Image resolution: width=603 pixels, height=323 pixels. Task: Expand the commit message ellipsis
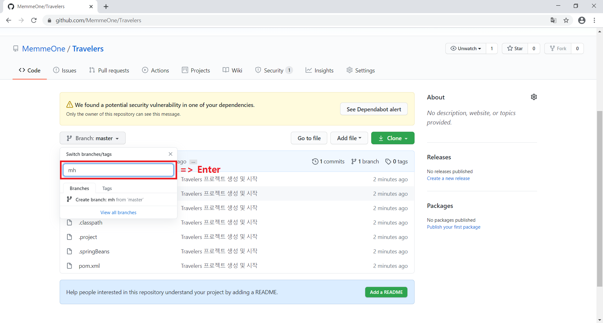tap(193, 162)
